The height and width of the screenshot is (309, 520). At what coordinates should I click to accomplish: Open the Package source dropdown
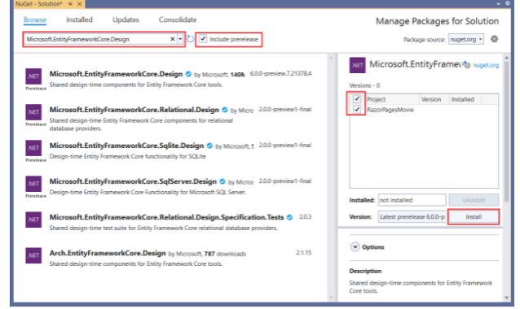click(x=465, y=39)
